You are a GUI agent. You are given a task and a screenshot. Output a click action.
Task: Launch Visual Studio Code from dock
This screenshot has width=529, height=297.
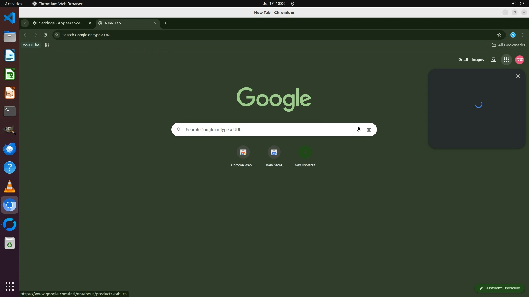click(x=10, y=18)
